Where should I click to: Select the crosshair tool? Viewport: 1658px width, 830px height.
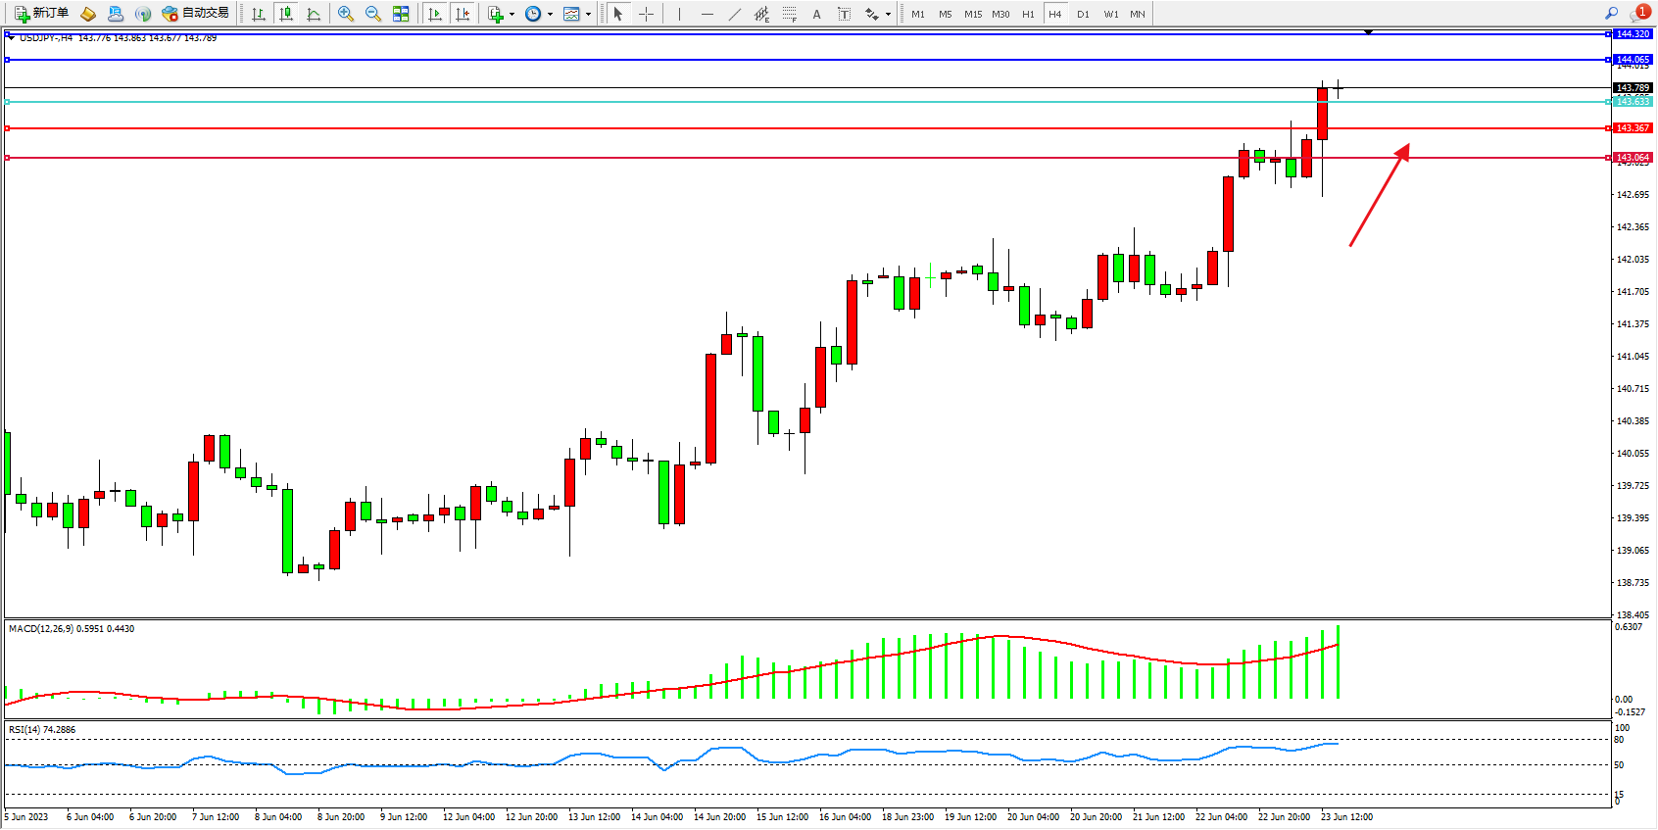[x=647, y=14]
